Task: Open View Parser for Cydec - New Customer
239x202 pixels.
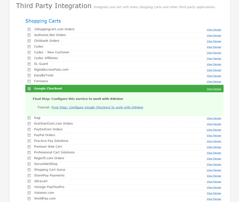Action: coord(214,53)
